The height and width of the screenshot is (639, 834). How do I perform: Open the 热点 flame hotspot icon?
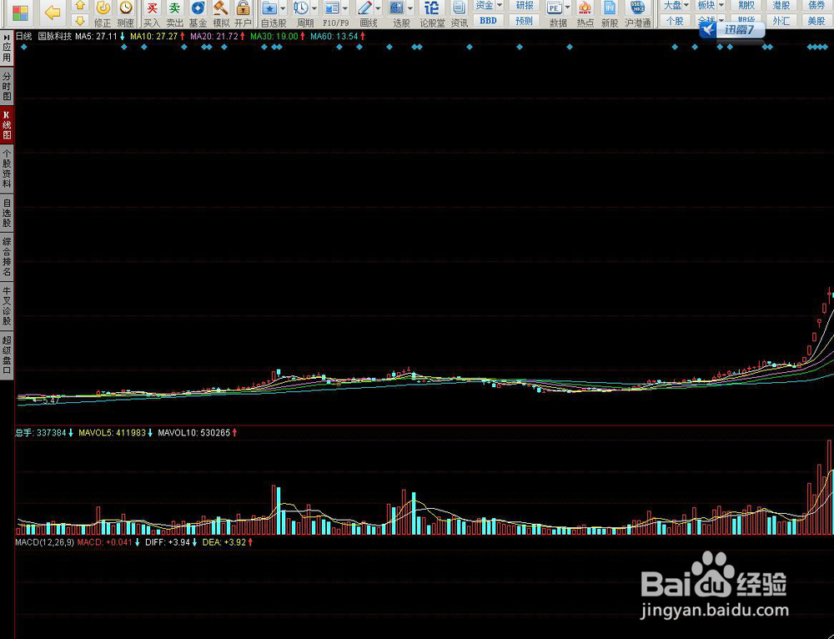pos(585,13)
